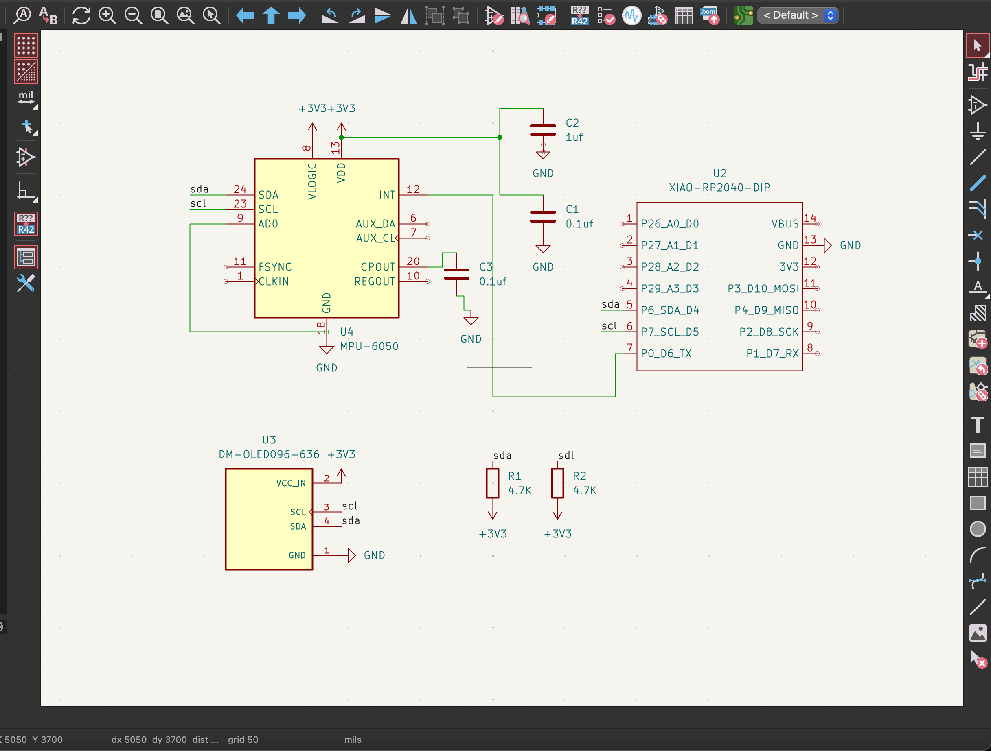Open the symbol editor
This screenshot has width=991, height=751.
pos(494,15)
